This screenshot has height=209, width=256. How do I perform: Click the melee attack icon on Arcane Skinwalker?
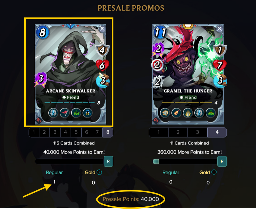tap(102, 29)
